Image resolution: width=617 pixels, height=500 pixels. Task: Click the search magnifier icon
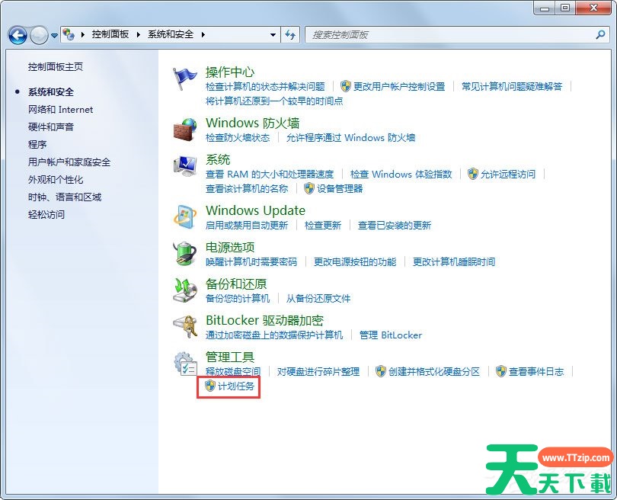click(600, 34)
